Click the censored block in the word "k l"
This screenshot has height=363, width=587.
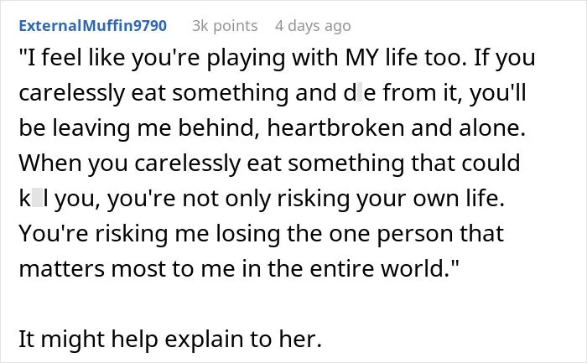point(37,198)
